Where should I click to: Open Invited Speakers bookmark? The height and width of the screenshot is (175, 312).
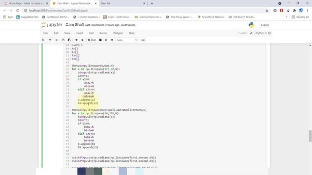[x=87, y=17]
